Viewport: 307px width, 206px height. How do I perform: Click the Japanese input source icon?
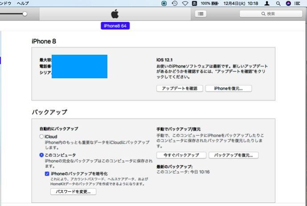tap(194, 3)
